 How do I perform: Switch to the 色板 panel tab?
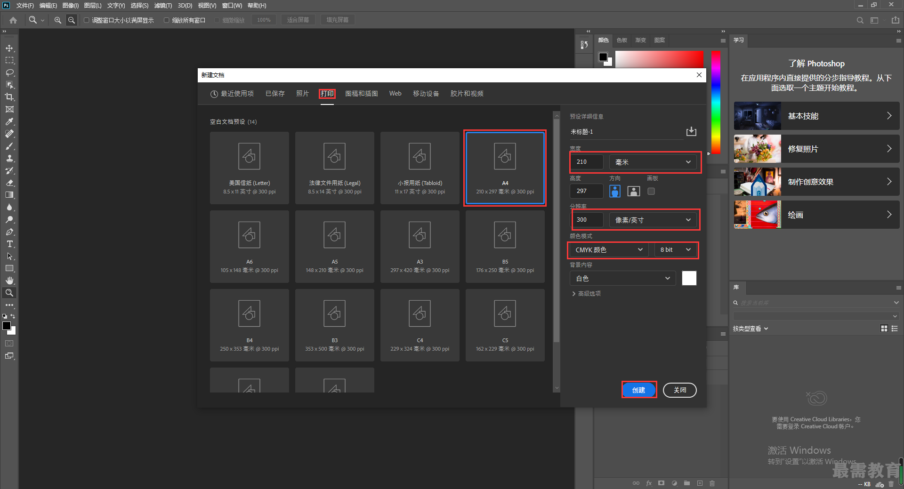622,40
